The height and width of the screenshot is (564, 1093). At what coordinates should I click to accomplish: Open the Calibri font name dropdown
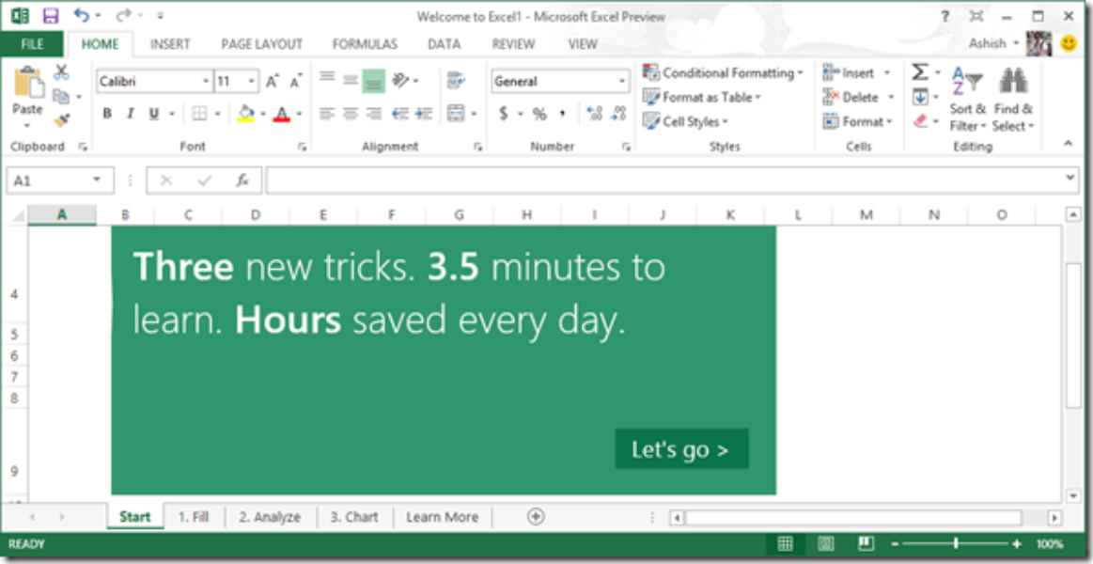pyautogui.click(x=207, y=82)
